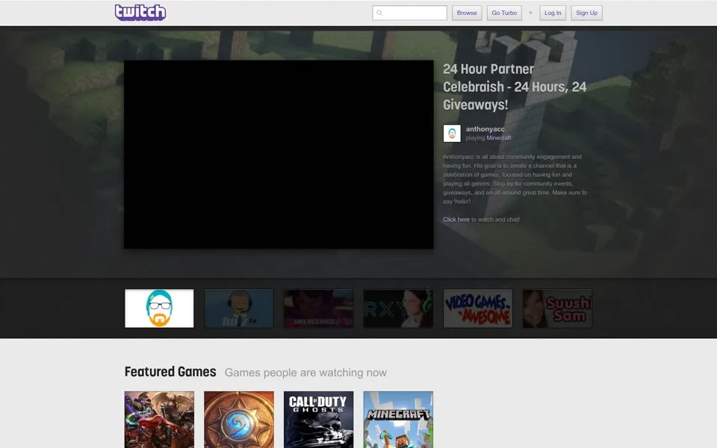The image size is (717, 448).
Task: Open the anthonyacc channel name link
Action: coord(485,129)
